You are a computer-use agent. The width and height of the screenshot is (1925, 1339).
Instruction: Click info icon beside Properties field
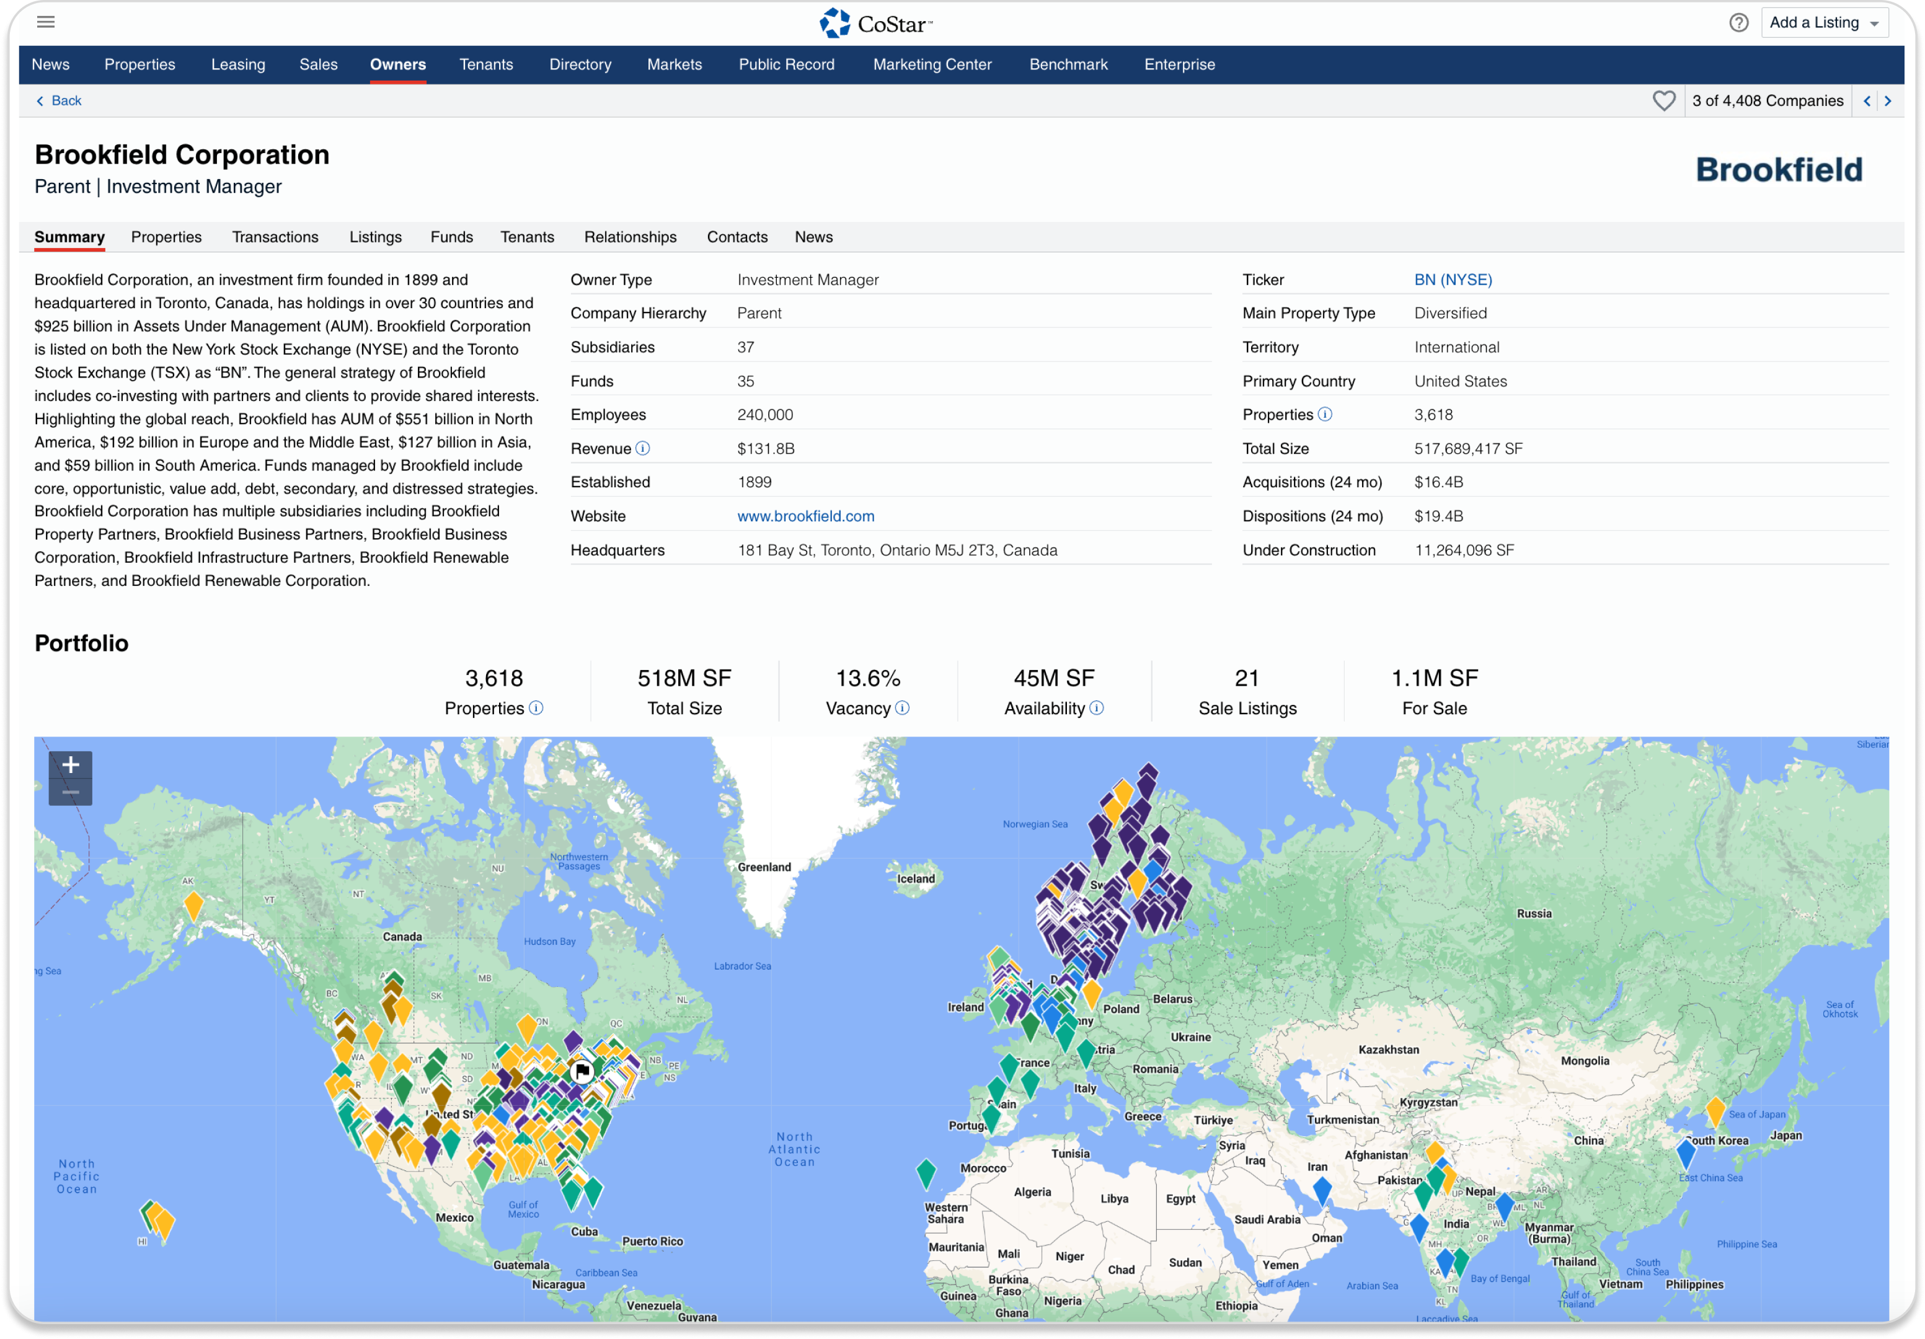point(1325,414)
